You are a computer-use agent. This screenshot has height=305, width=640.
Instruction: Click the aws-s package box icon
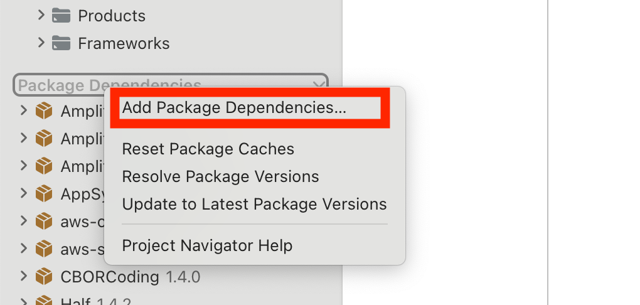(43, 249)
